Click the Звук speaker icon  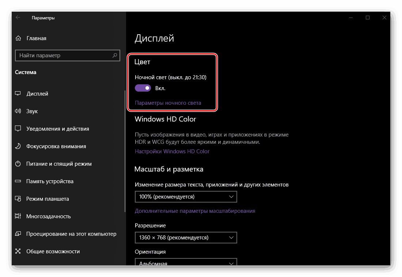pos(18,111)
